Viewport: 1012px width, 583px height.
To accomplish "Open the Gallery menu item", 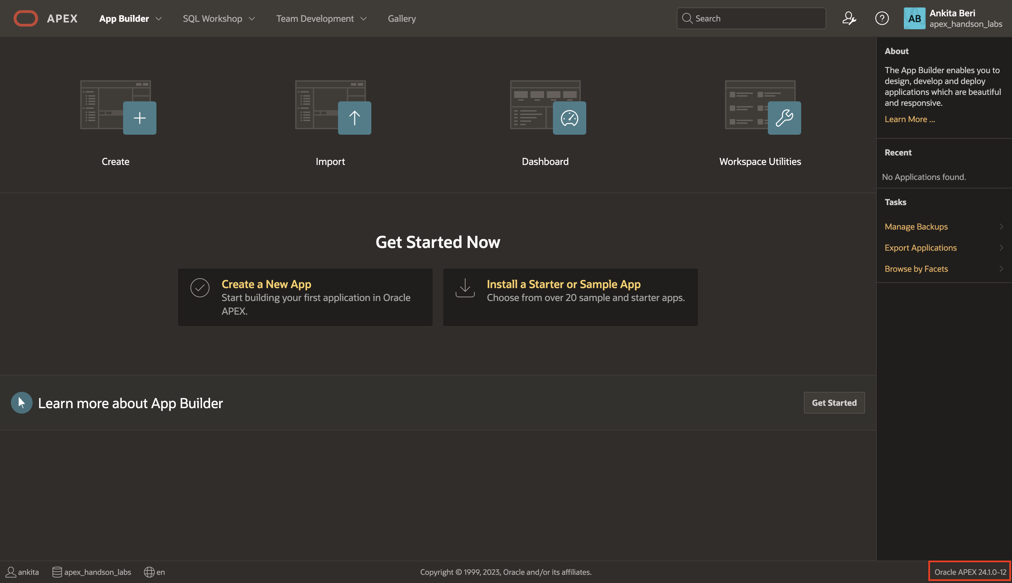I will 402,18.
